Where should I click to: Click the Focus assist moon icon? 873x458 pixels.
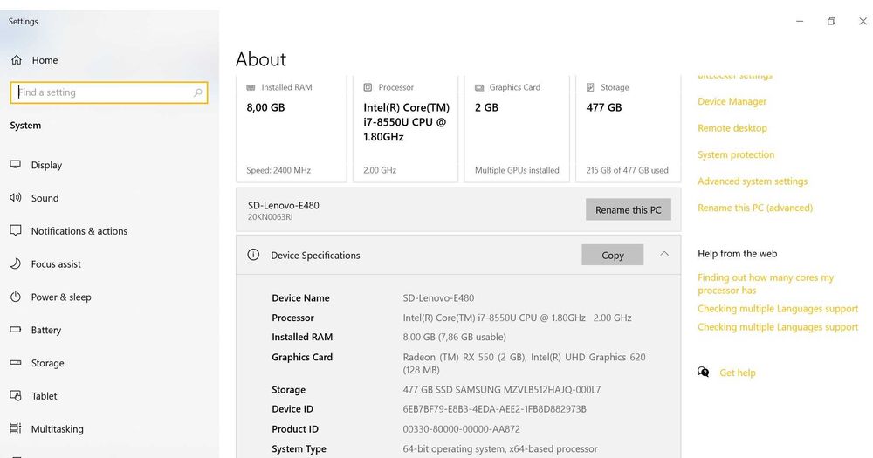click(16, 263)
